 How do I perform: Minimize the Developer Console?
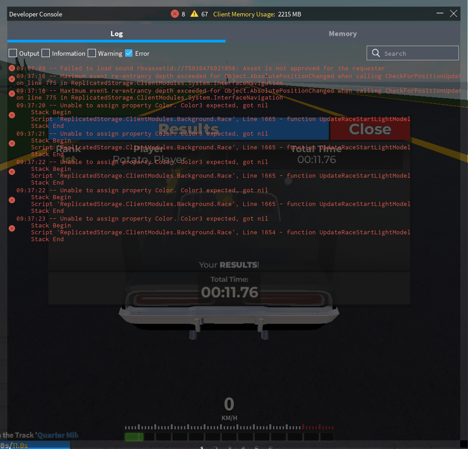coord(440,13)
